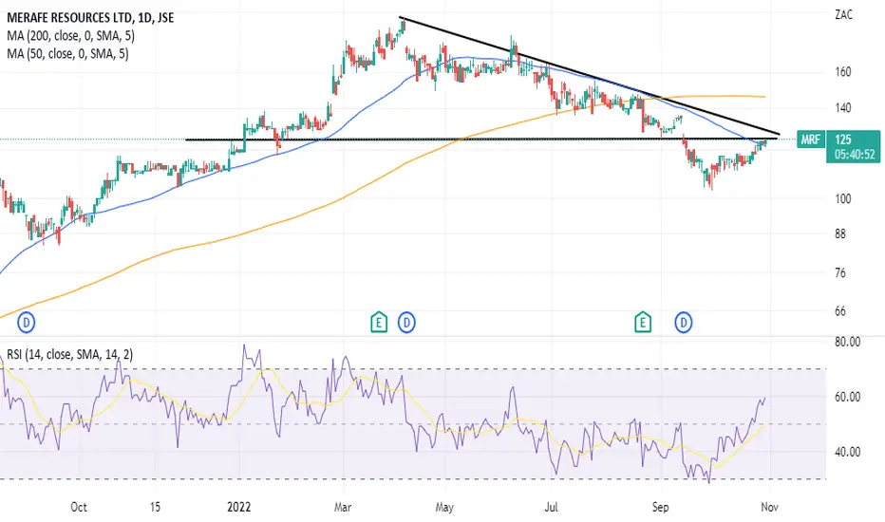
Task: Click the 2022 date axis label
Action: (238, 507)
